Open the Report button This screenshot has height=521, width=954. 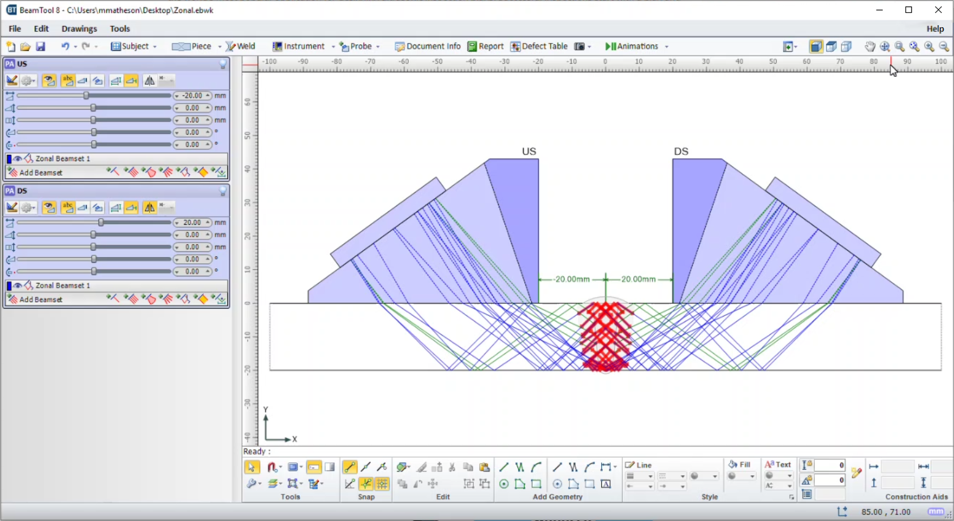tap(485, 46)
